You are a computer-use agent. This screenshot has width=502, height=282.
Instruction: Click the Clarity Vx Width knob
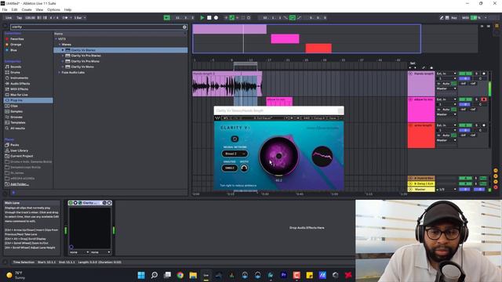point(244,168)
